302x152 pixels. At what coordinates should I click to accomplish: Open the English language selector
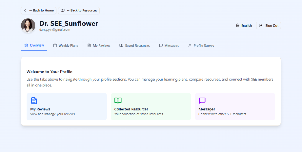(x=244, y=26)
